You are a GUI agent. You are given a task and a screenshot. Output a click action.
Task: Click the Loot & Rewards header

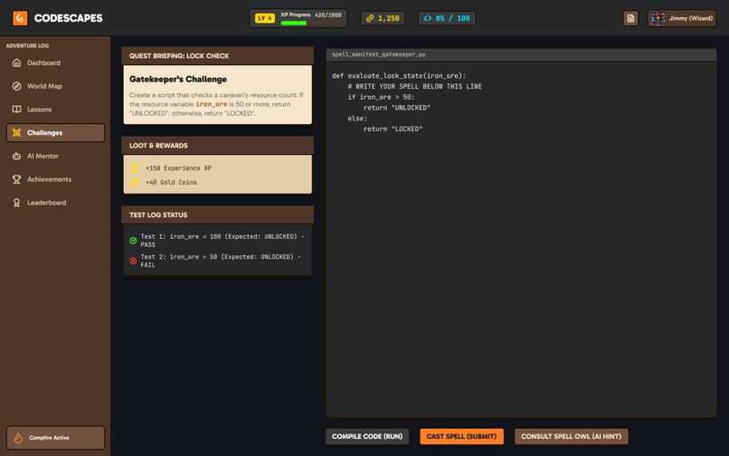(218, 146)
